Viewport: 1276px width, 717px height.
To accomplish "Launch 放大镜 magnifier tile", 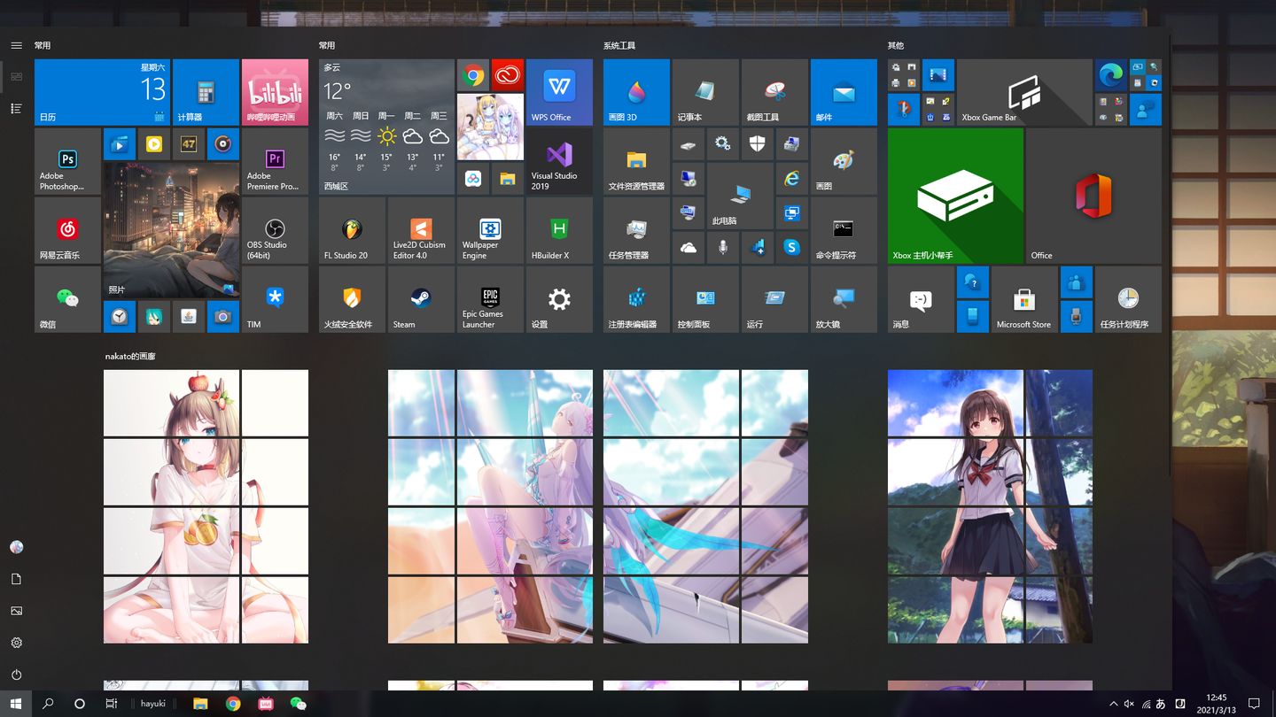I will click(x=844, y=299).
